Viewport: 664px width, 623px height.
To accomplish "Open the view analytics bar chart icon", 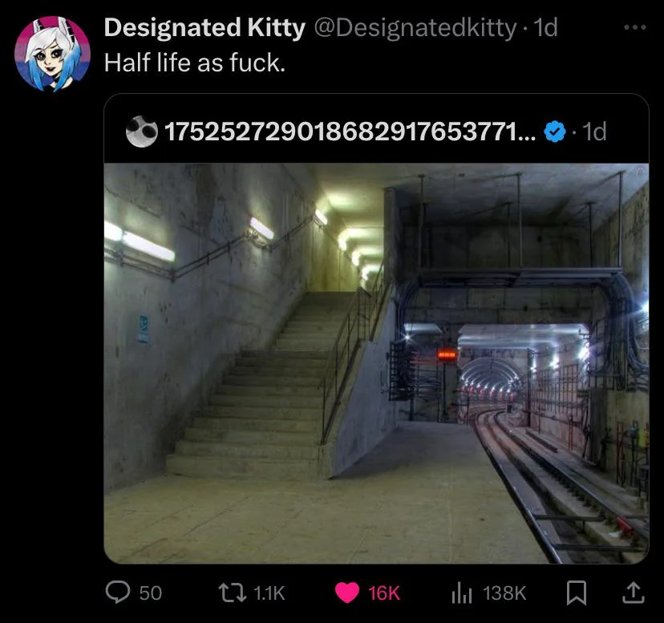I will click(x=462, y=593).
